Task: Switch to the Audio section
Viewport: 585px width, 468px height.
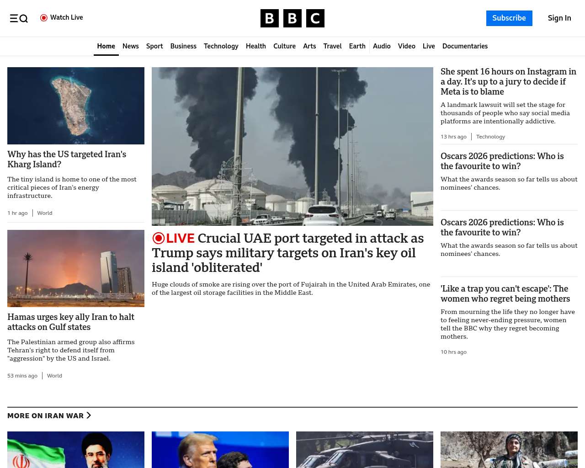Action: pyautogui.click(x=382, y=46)
